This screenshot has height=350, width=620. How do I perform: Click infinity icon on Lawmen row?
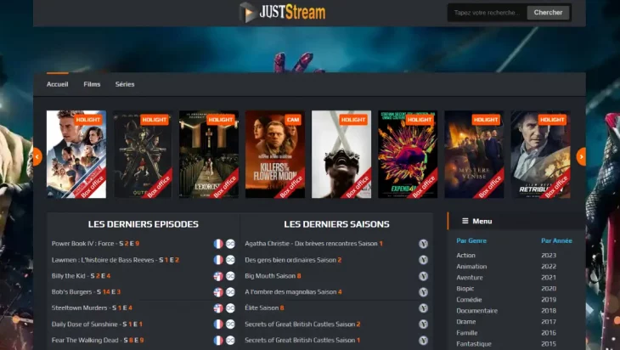pos(230,260)
